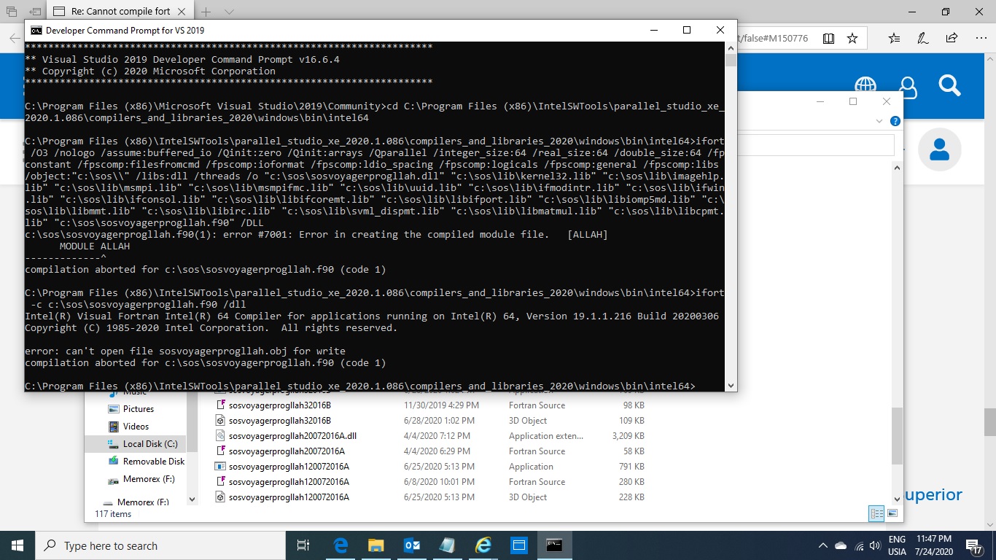The height and width of the screenshot is (560, 996).
Task: Click the round profile avatar on webpage
Action: [939, 149]
